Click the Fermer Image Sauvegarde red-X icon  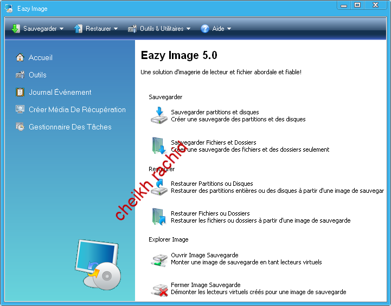(x=159, y=290)
